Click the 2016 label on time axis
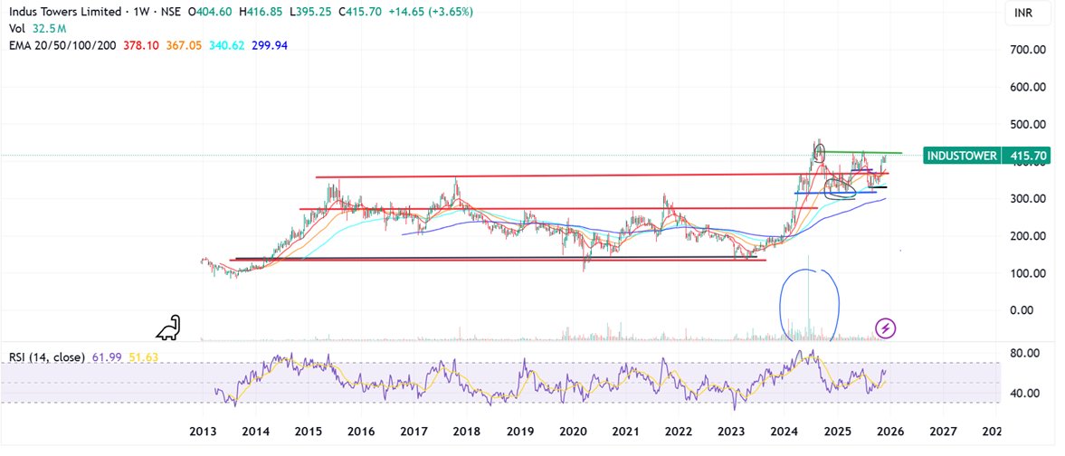The image size is (1065, 456). point(360,432)
